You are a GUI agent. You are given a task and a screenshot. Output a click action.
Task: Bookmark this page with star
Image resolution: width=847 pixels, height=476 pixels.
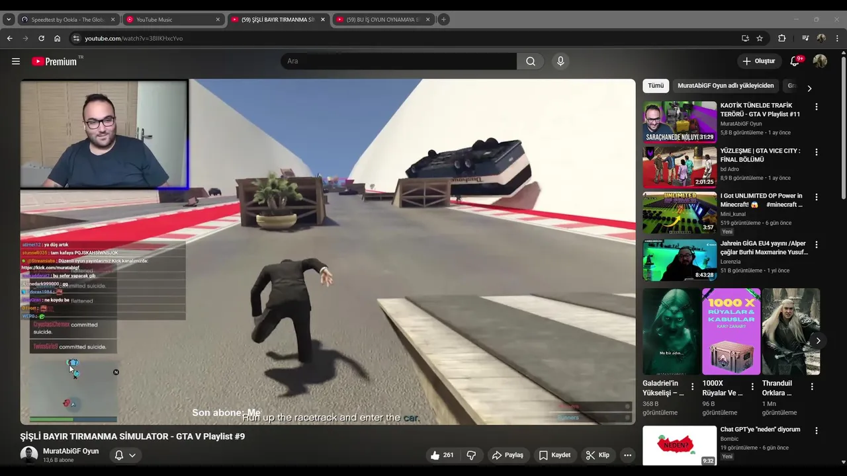point(760,38)
